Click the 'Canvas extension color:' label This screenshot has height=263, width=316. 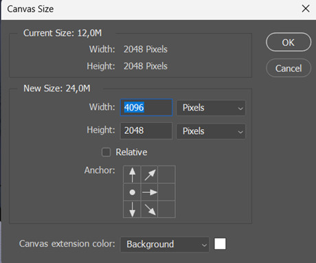pyautogui.click(x=67, y=244)
